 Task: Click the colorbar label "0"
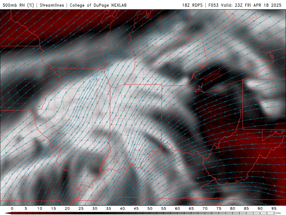point(12,209)
